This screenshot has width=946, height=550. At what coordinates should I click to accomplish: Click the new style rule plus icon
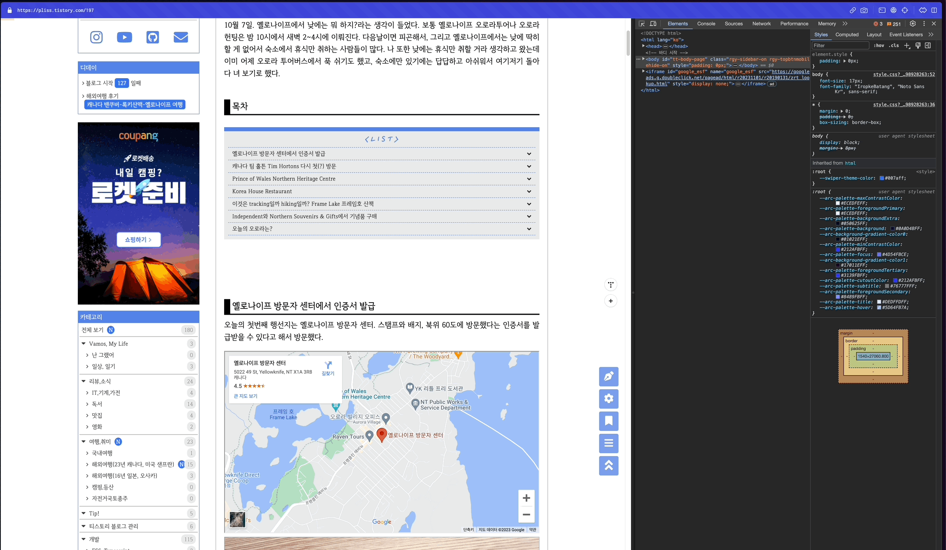[x=907, y=45]
